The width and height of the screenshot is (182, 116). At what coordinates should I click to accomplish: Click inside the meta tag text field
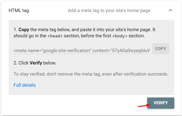81,51
